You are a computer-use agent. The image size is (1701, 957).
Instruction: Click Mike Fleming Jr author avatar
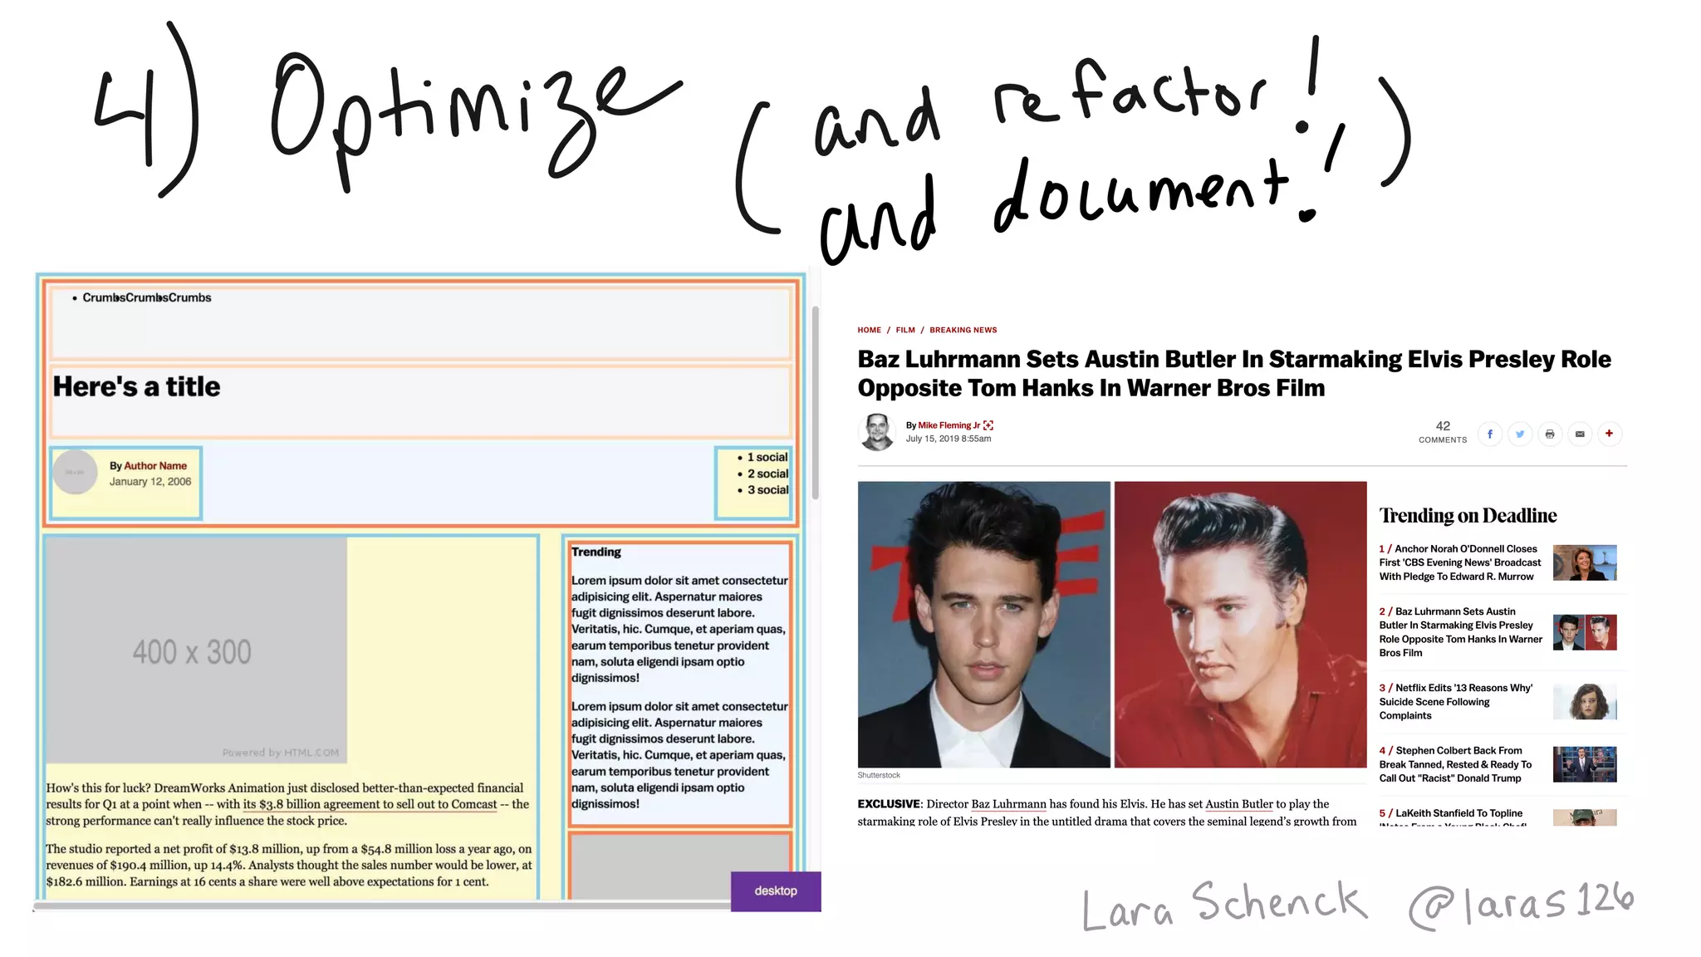pyautogui.click(x=877, y=432)
